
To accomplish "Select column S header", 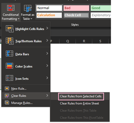I will pos(100,41).
